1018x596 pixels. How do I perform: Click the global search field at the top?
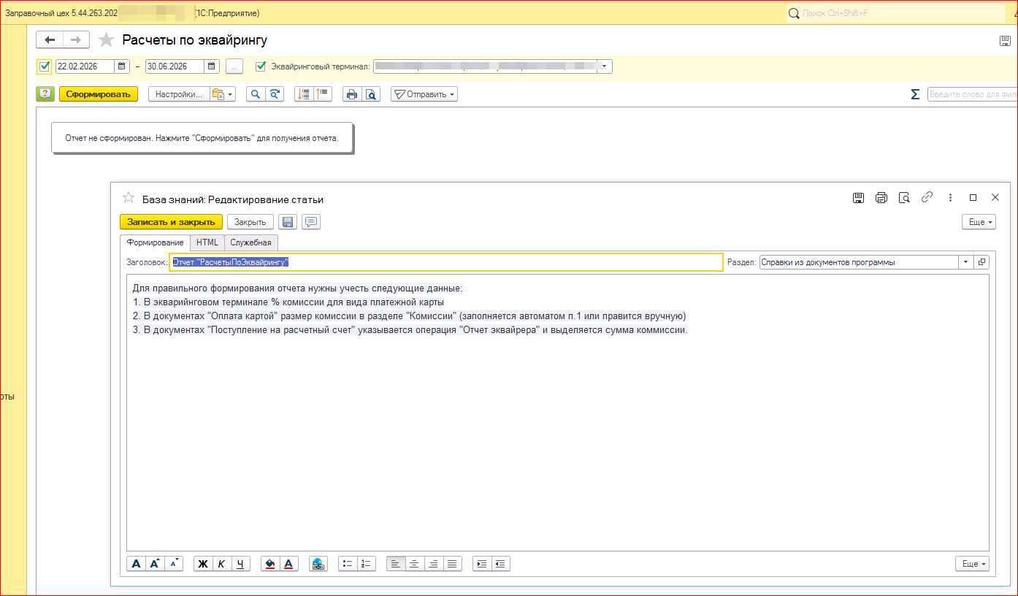[x=895, y=13]
